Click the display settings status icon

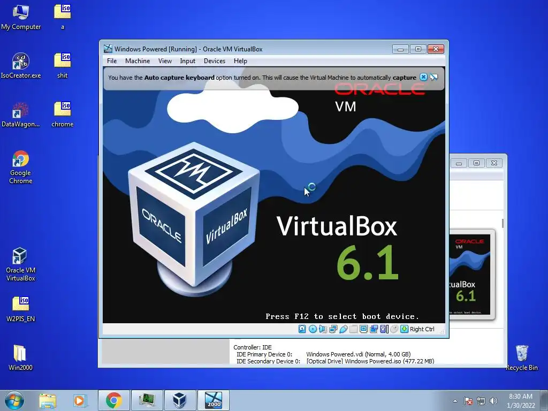click(x=363, y=329)
